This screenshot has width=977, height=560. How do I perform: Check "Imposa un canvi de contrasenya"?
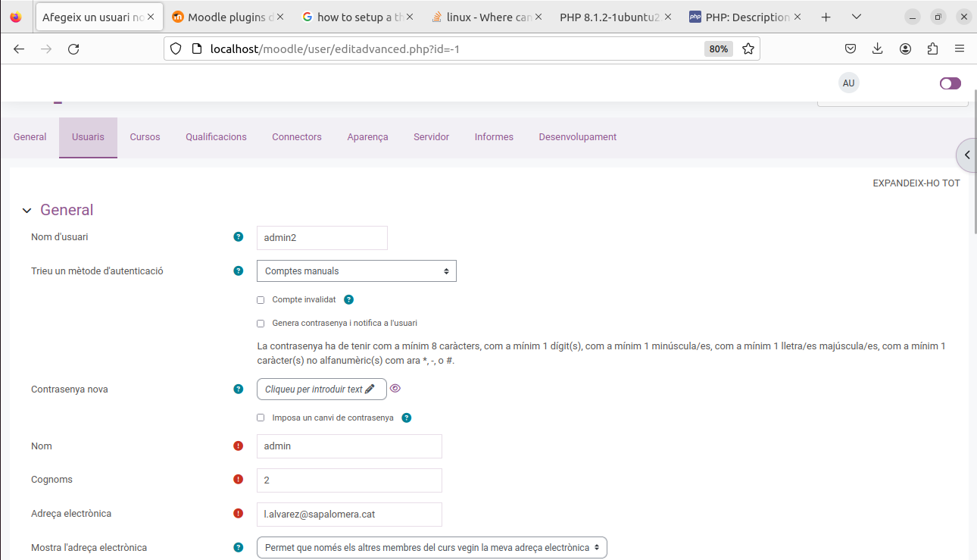coord(261,418)
